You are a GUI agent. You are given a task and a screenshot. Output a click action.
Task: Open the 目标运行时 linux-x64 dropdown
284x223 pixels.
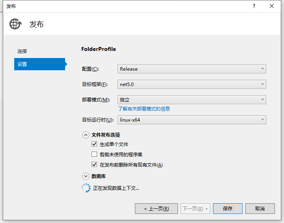click(192, 120)
